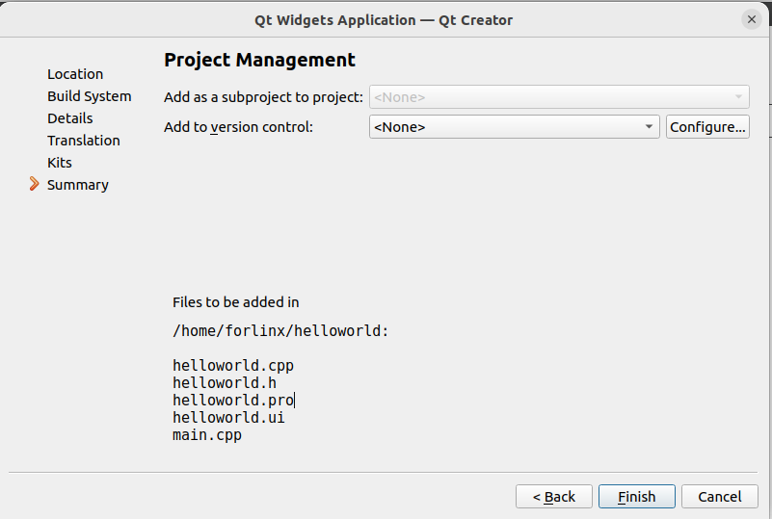Screen dimensions: 772x519
Task: Expand the Add as subproject combo box
Action: 558,97
